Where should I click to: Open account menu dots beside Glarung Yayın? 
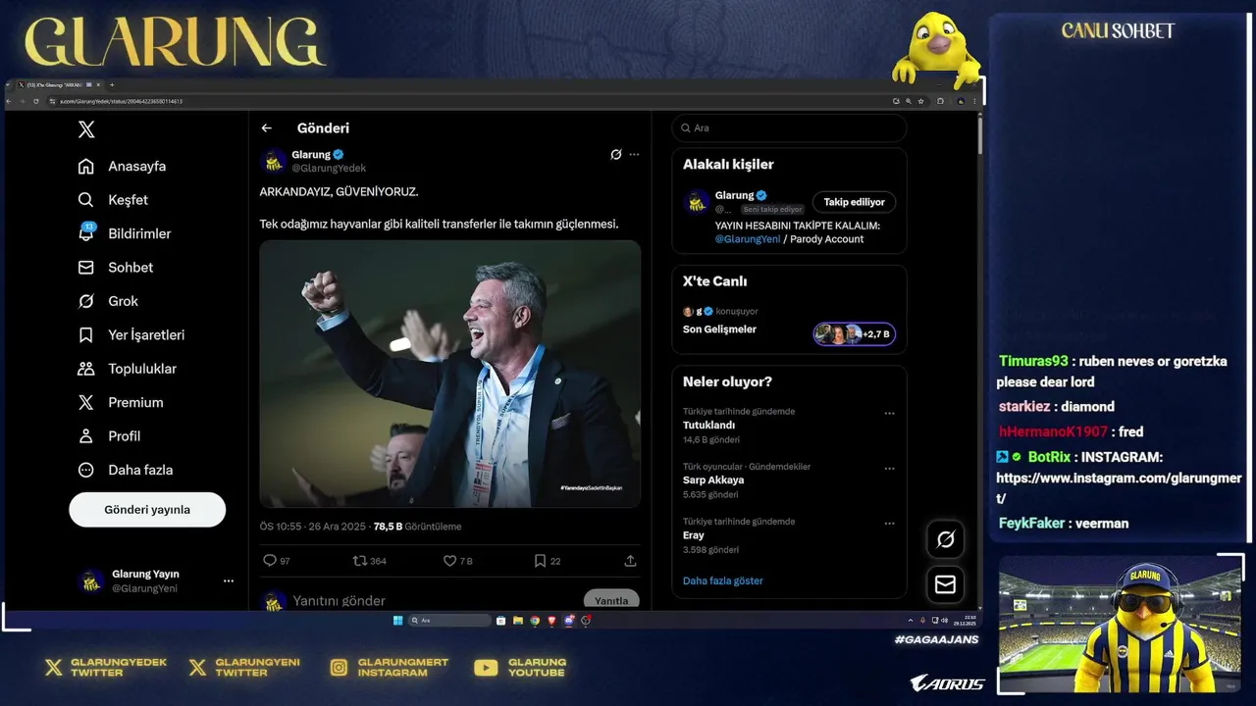point(229,581)
